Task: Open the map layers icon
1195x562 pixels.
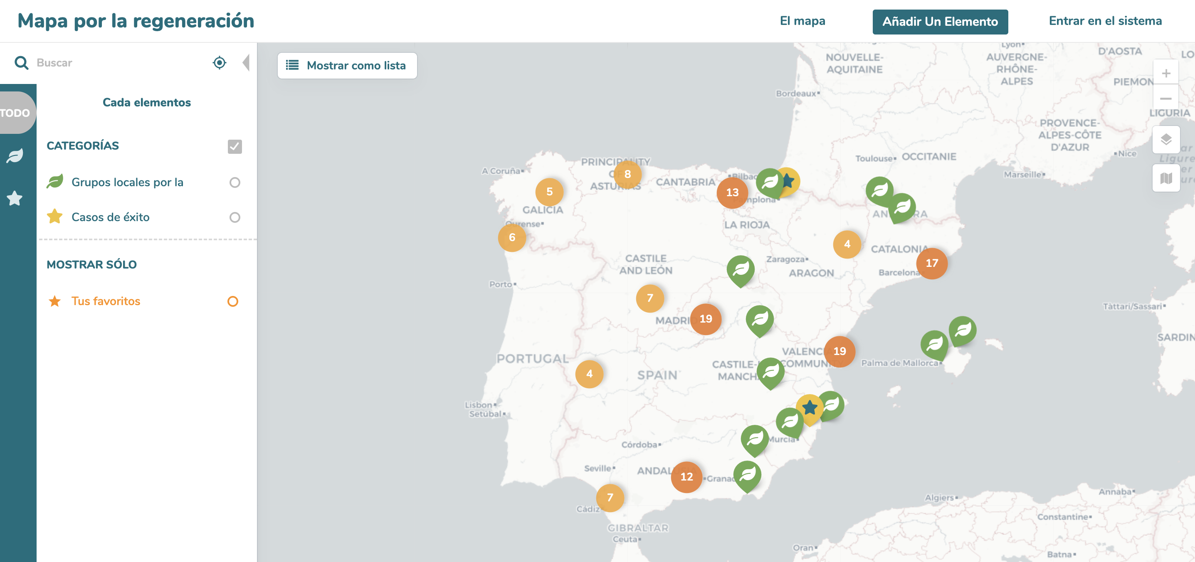Action: click(1165, 140)
